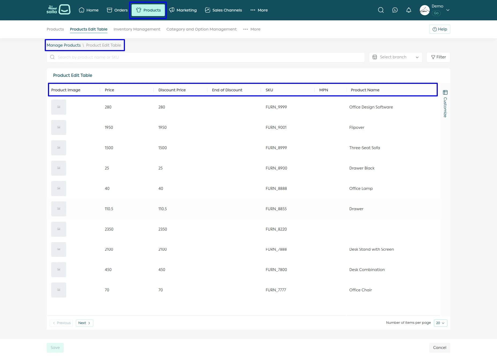Open the Customize columns table icon

click(445, 93)
